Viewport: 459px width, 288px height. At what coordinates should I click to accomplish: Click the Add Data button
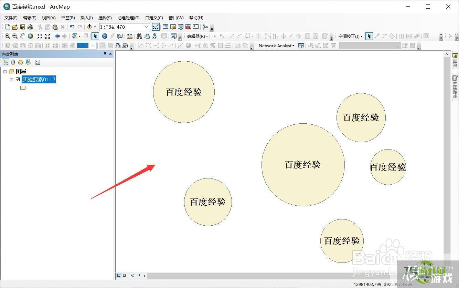click(89, 27)
